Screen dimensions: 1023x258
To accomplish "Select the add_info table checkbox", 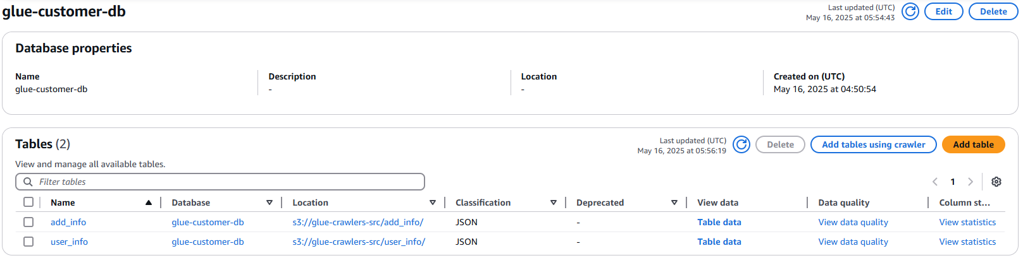I will (28, 222).
